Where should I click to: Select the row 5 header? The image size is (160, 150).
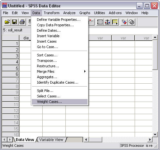11,68
